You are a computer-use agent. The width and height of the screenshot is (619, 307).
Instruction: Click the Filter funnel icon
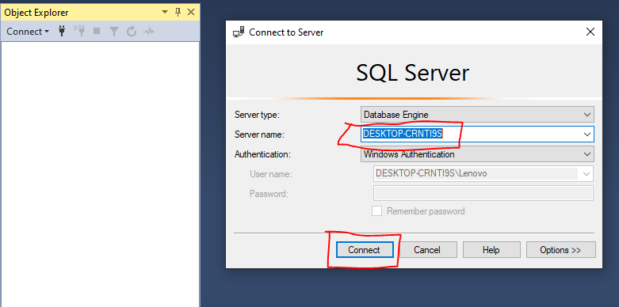pyautogui.click(x=114, y=32)
